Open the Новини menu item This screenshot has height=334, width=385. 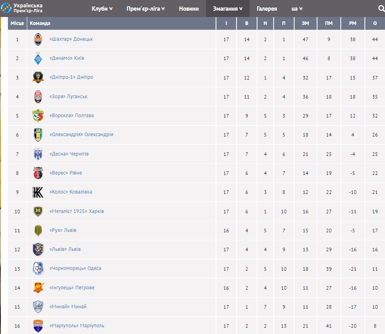pos(189,9)
